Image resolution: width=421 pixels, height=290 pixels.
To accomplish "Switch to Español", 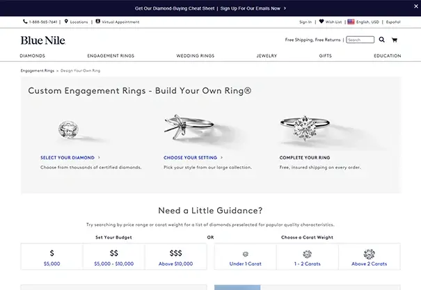I will [x=393, y=22].
